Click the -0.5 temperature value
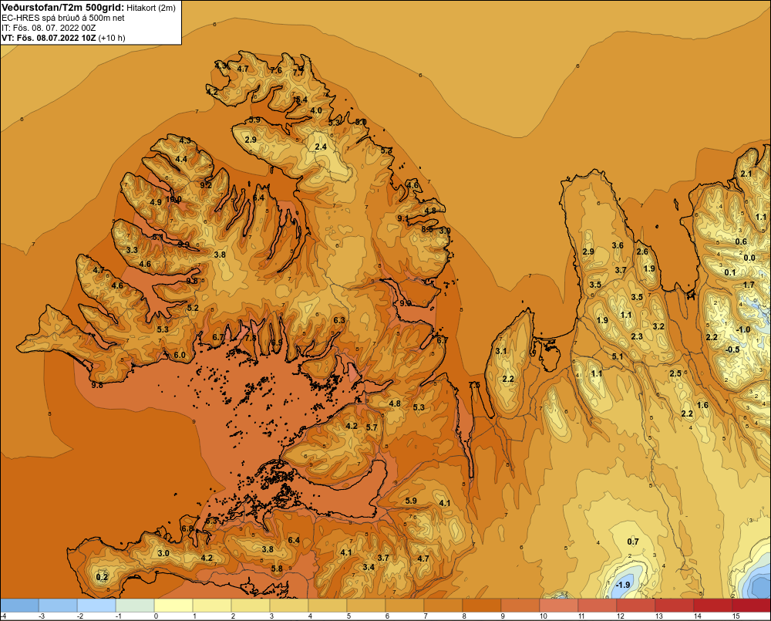The image size is (771, 621). pyautogui.click(x=732, y=349)
